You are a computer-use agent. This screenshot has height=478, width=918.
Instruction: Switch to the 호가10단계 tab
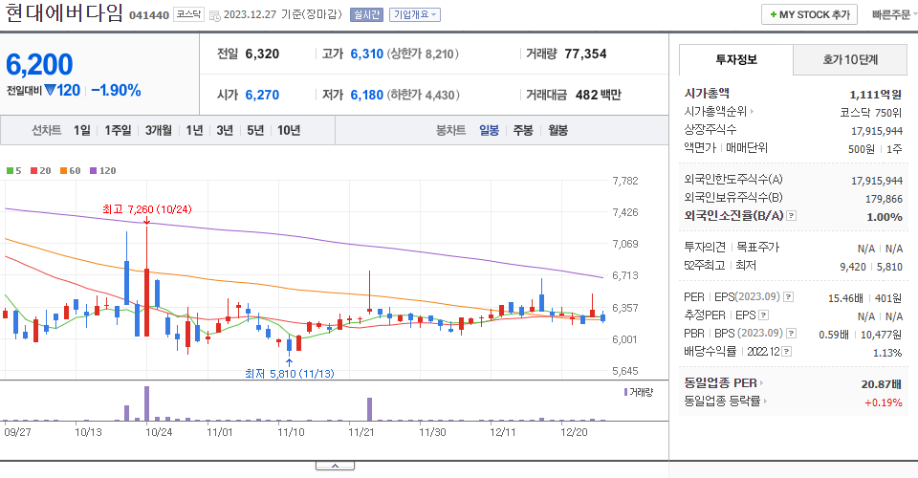(x=850, y=59)
